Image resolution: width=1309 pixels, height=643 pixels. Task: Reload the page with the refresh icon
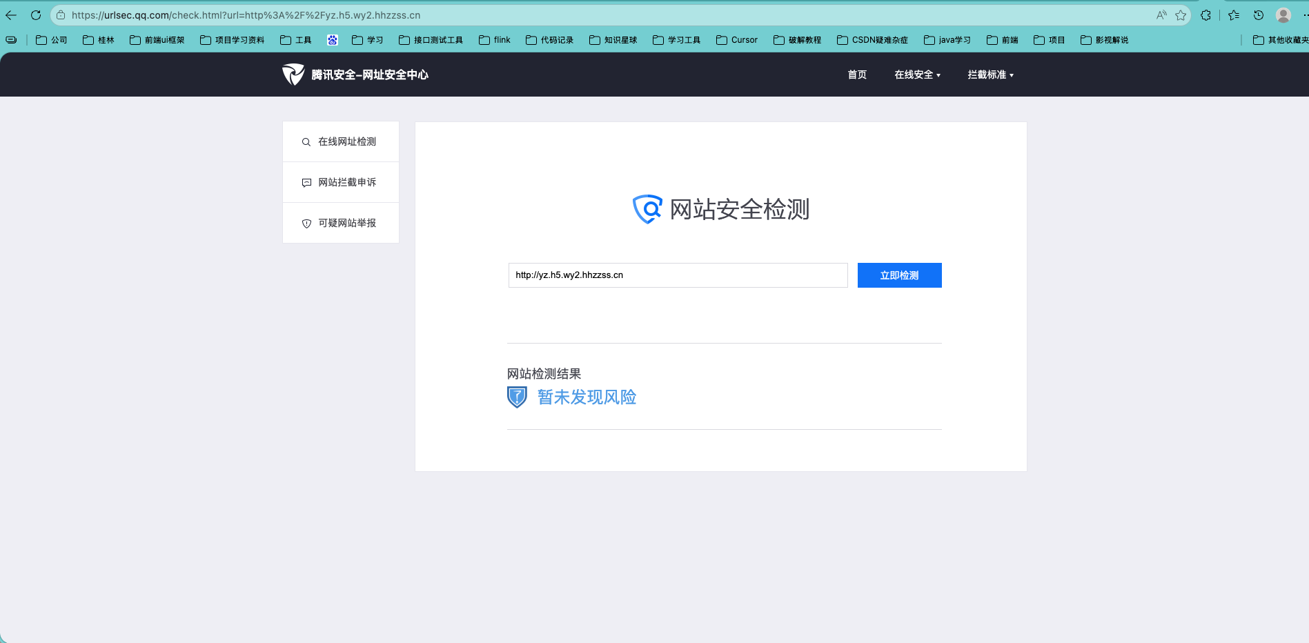[x=36, y=15]
